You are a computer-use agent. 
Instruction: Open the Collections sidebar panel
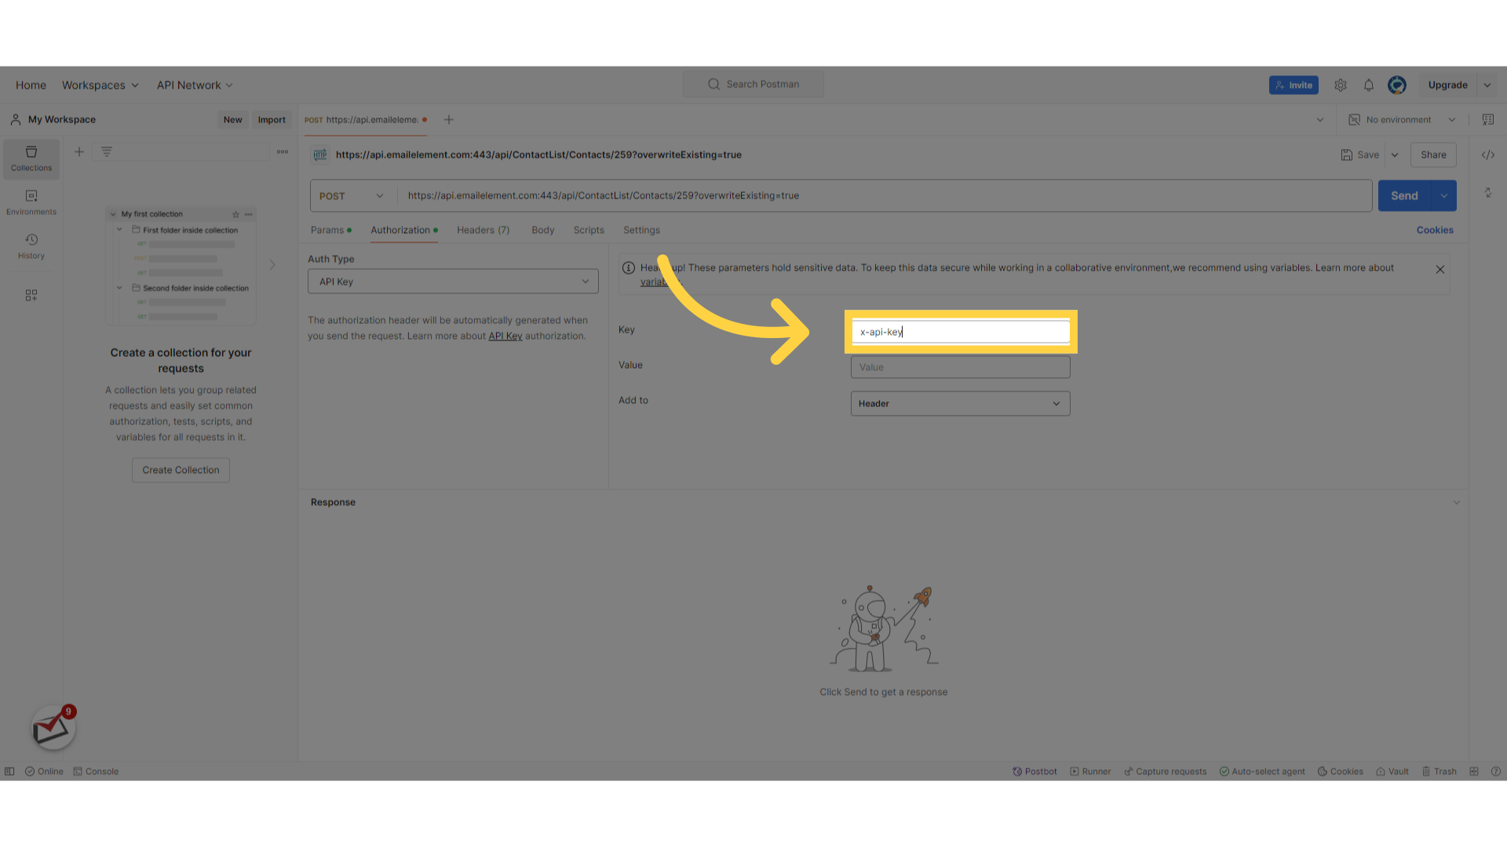pos(31,158)
